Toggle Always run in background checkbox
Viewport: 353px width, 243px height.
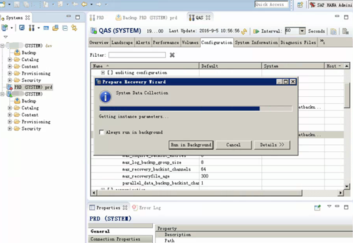[102, 132]
